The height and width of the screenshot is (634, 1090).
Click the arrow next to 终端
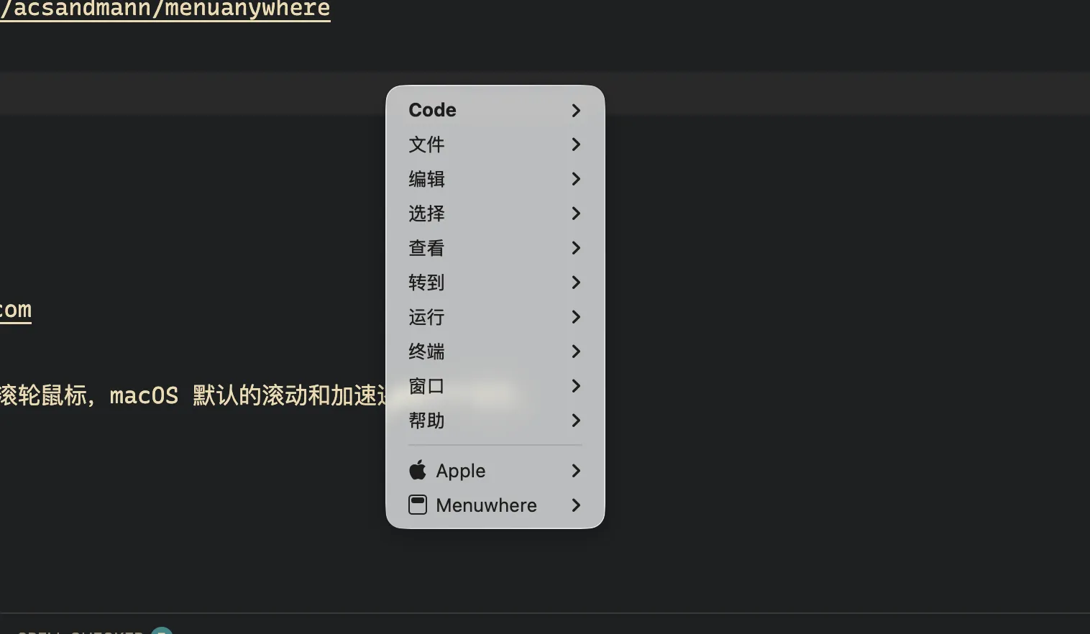tap(576, 352)
